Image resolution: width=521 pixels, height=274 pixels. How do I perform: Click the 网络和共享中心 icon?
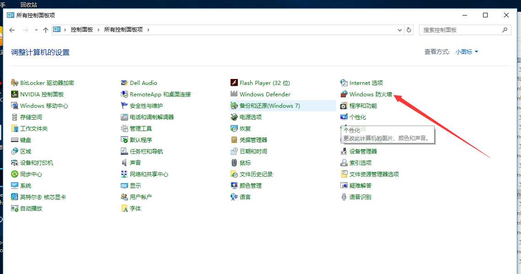[x=124, y=174]
